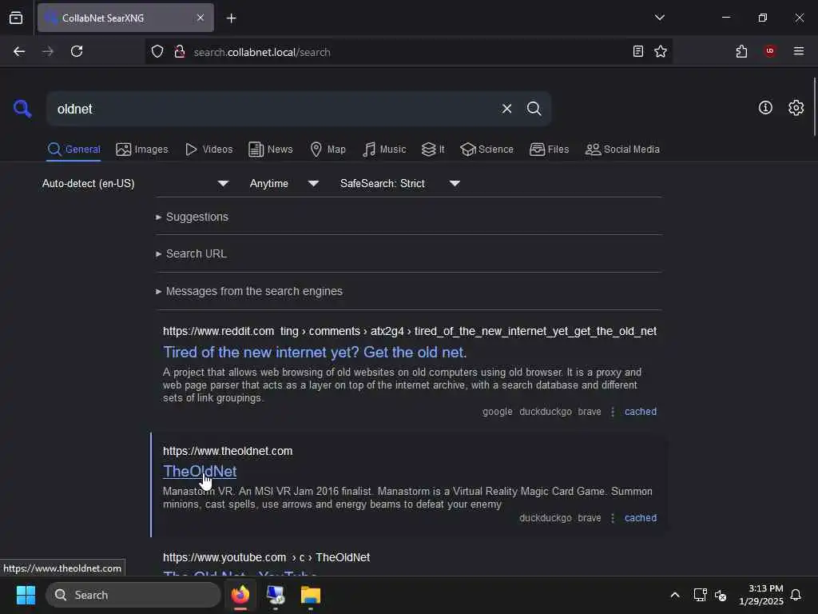This screenshot has width=818, height=614.
Task: Click the browser address bar URL
Action: (262, 52)
